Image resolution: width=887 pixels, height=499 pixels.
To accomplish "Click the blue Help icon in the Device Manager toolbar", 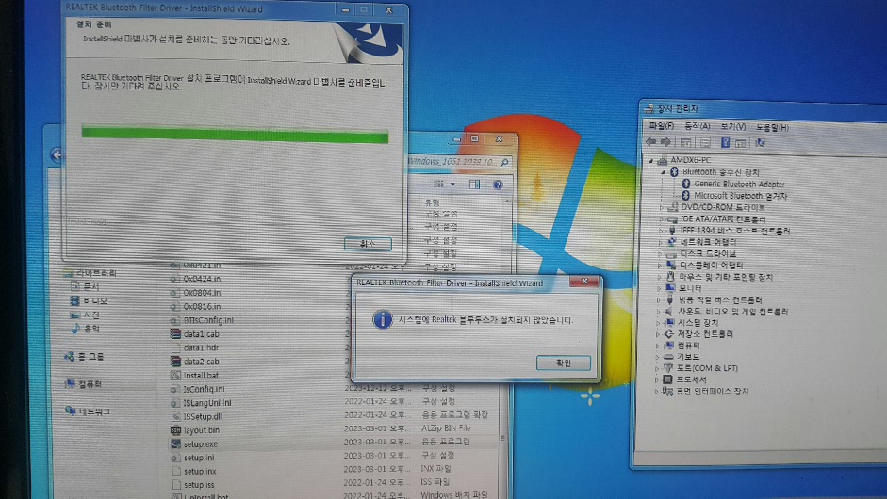I will pos(725,142).
